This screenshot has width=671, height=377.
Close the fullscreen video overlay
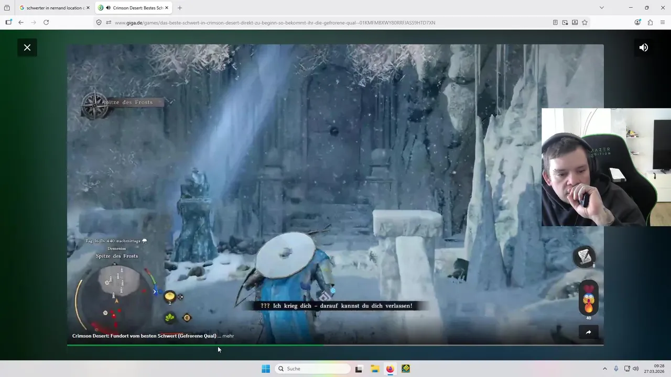coord(27,48)
